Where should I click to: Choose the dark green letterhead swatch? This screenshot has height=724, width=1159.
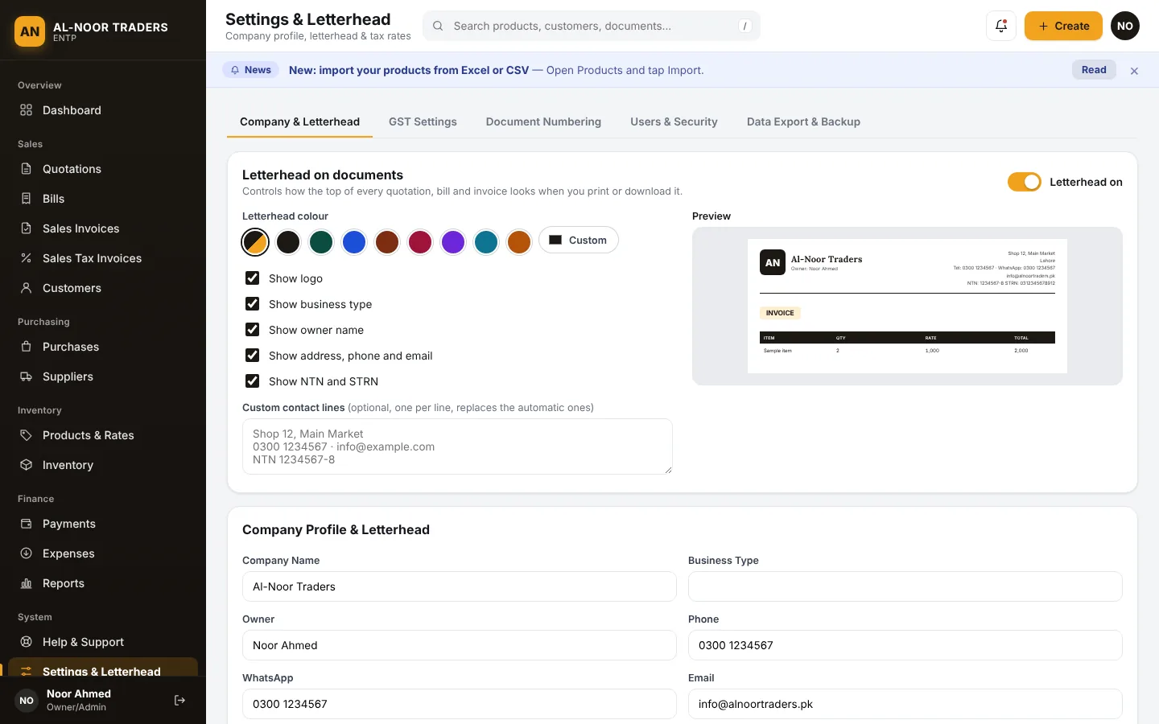[x=321, y=241]
